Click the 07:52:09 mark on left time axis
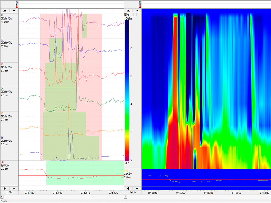This screenshot has height=203, width=271. [57, 193]
